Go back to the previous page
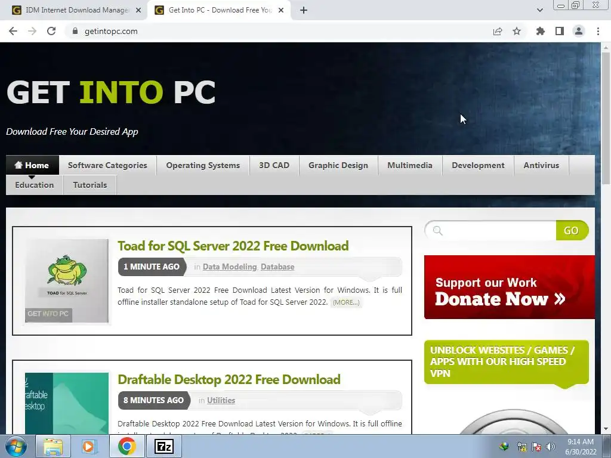Image resolution: width=611 pixels, height=458 pixels. click(x=13, y=31)
